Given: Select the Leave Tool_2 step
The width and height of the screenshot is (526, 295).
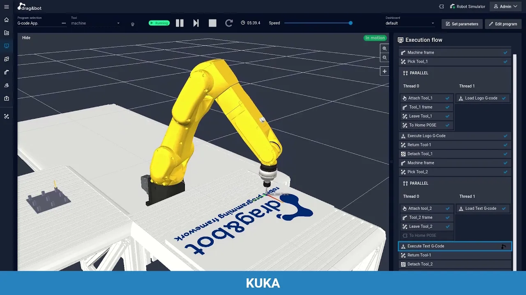Looking at the screenshot, I should pos(427,226).
